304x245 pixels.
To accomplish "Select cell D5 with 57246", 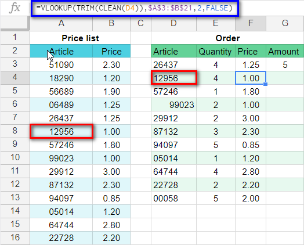I will coord(173,91).
